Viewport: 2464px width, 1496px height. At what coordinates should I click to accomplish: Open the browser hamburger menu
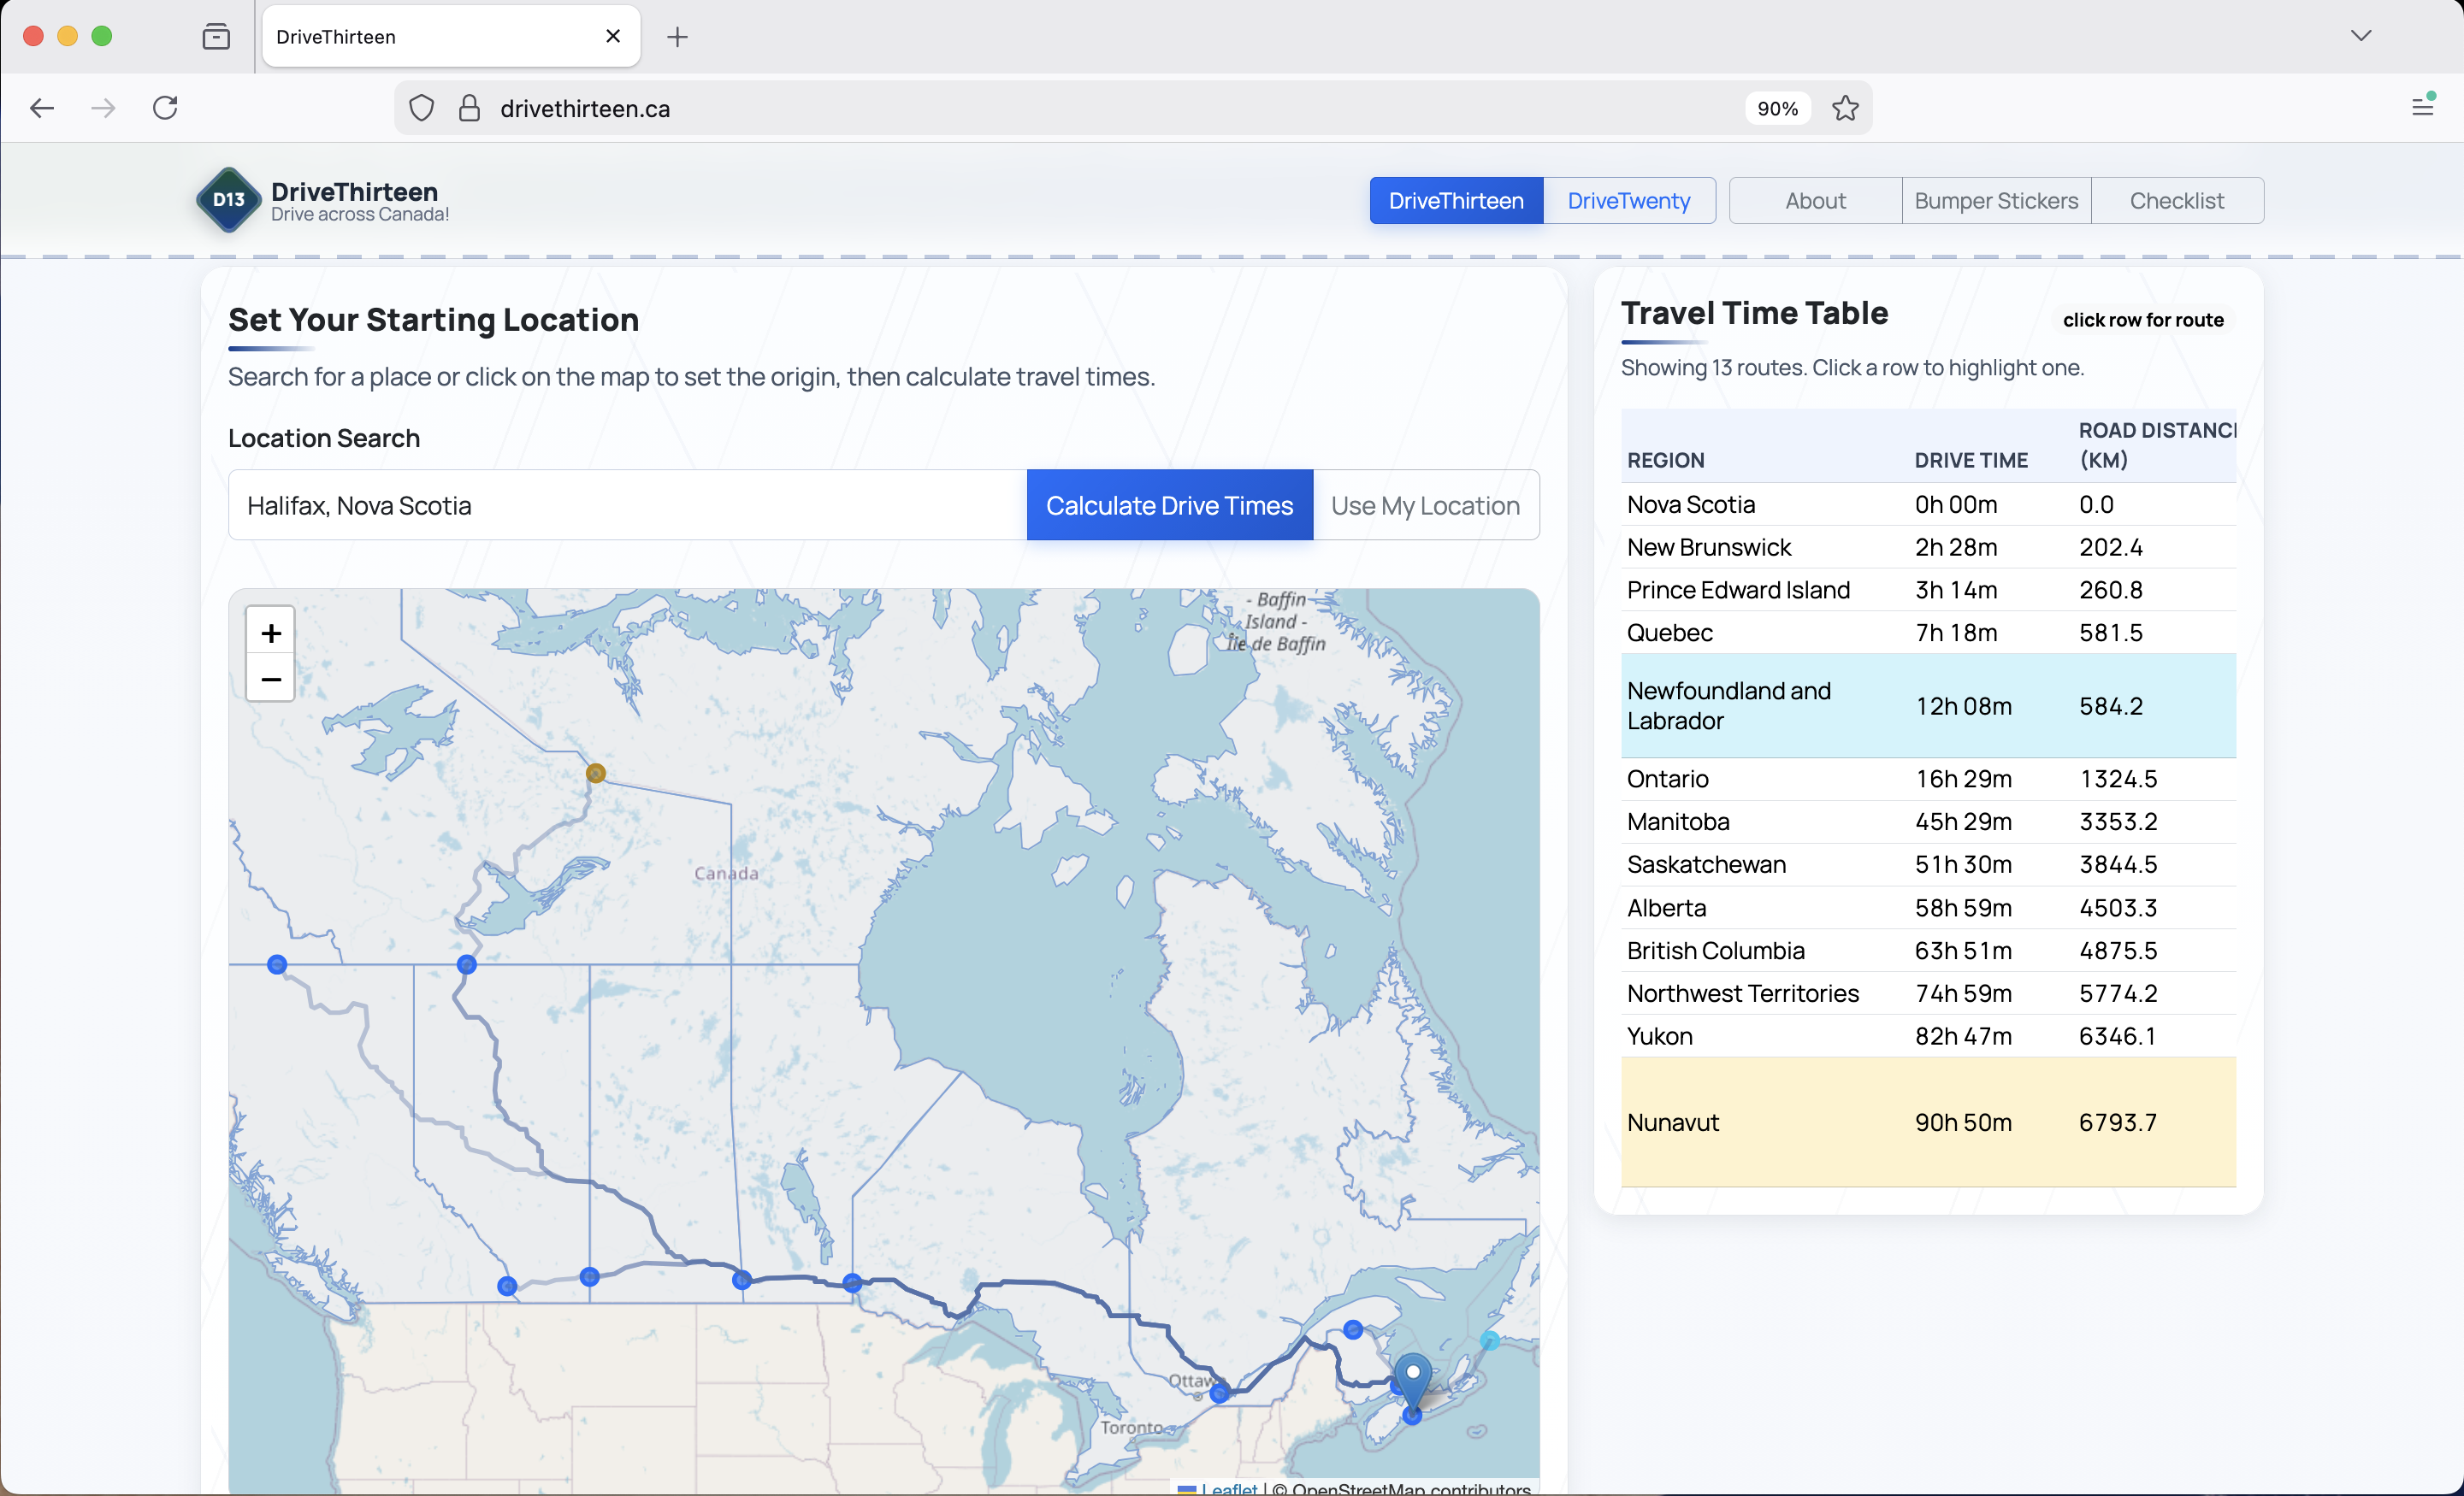click(x=2422, y=106)
